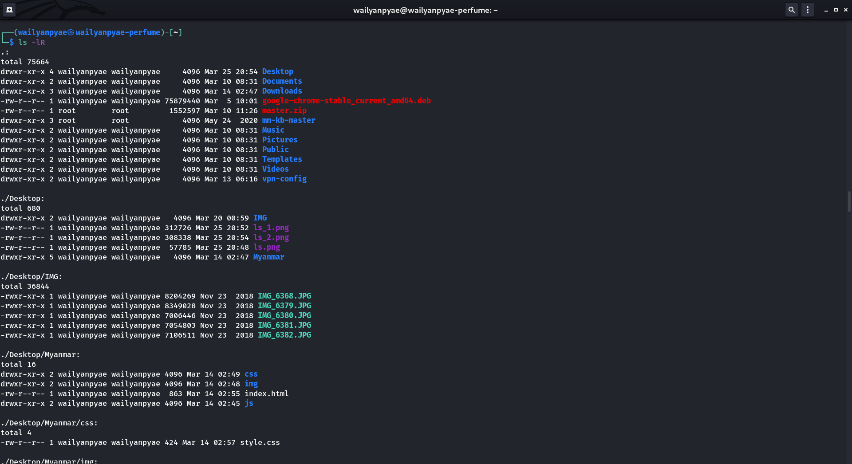Click the index.html filename
Image resolution: width=852 pixels, height=464 pixels.
pos(266,393)
